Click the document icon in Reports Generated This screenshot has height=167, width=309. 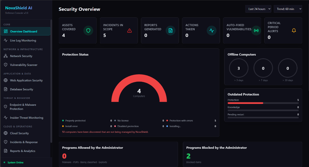tap(170, 30)
